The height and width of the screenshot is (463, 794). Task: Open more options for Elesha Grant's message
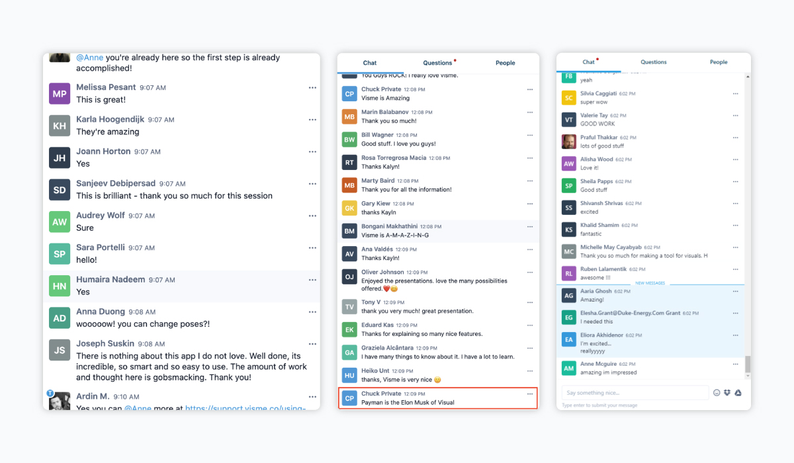click(735, 314)
